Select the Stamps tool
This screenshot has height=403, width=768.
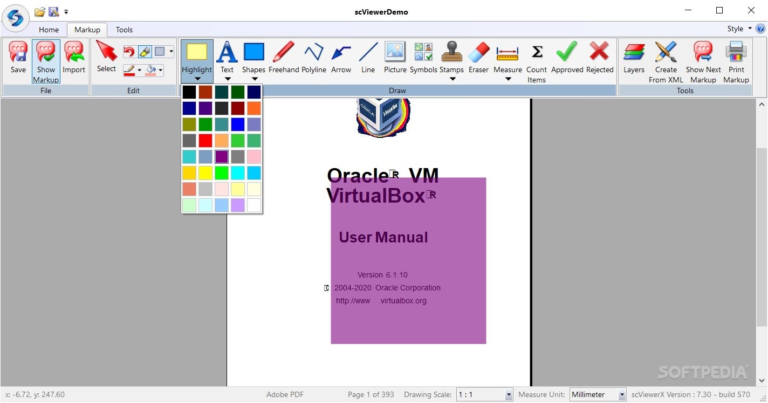[451, 58]
